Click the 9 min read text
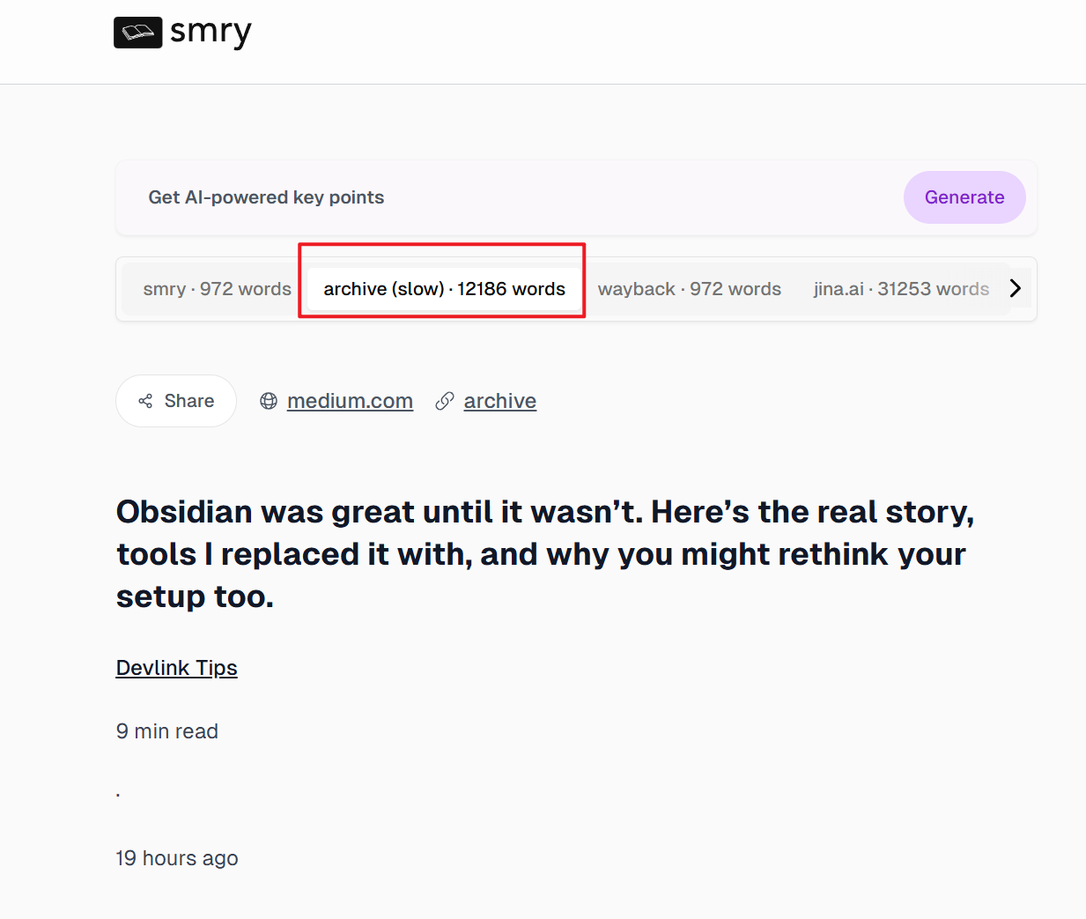1086x919 pixels. point(167,731)
